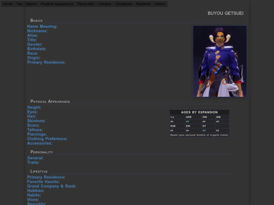Screen dimensions: 274x205
Task: Go to Relations nav link
Action: tap(143, 4)
